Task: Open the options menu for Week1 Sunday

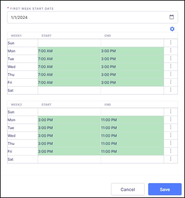Action: pos(171,42)
